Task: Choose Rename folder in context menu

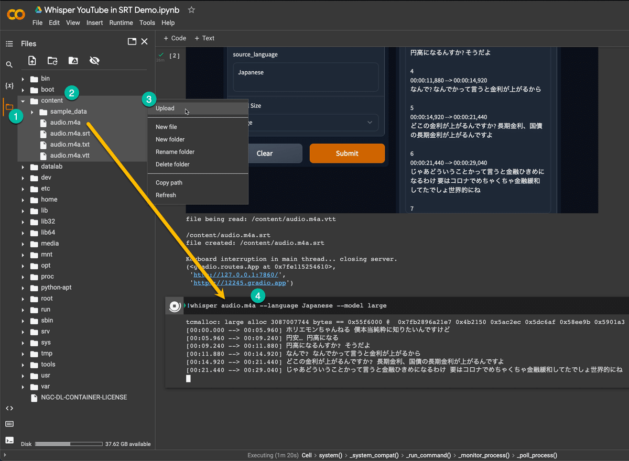Action: (198, 152)
